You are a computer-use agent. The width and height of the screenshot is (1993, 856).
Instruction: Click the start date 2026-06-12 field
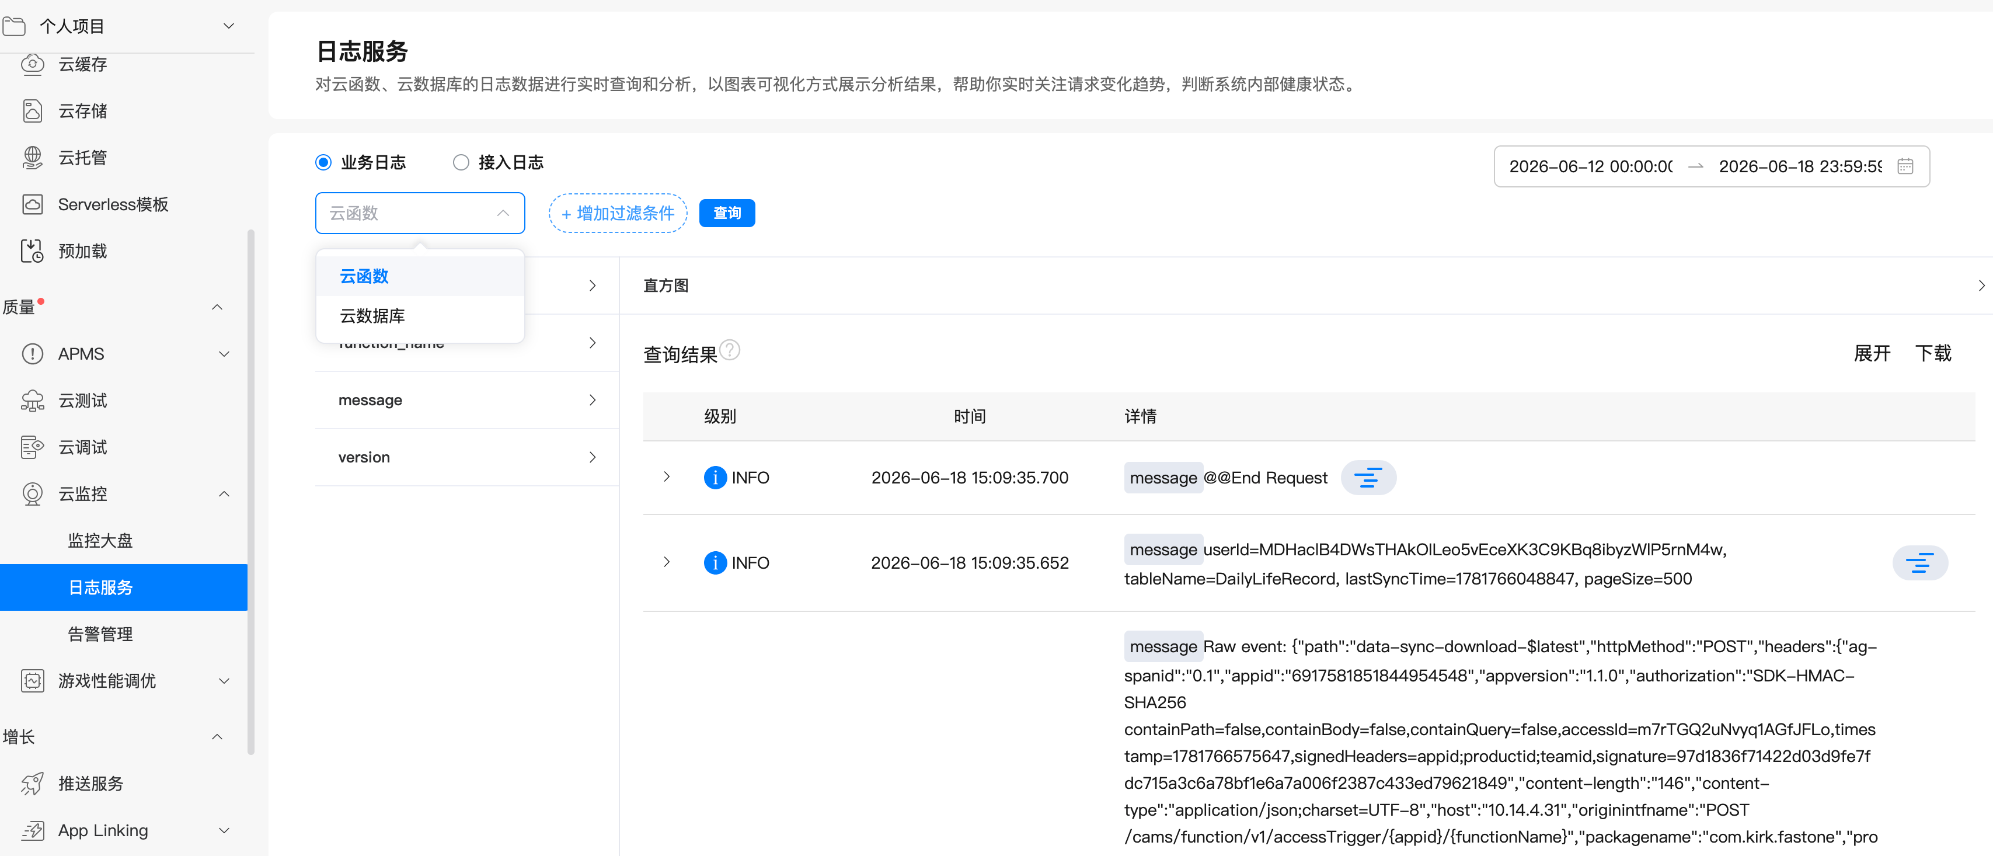tap(1591, 166)
